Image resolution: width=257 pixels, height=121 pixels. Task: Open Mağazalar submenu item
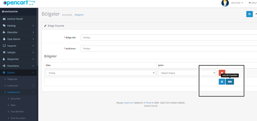[18, 79]
